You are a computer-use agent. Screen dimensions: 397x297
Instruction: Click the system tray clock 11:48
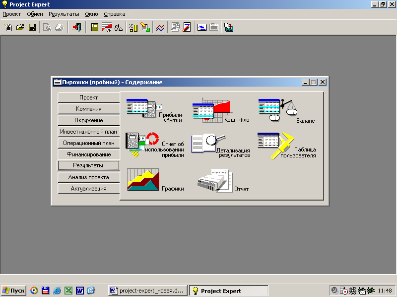385,291
